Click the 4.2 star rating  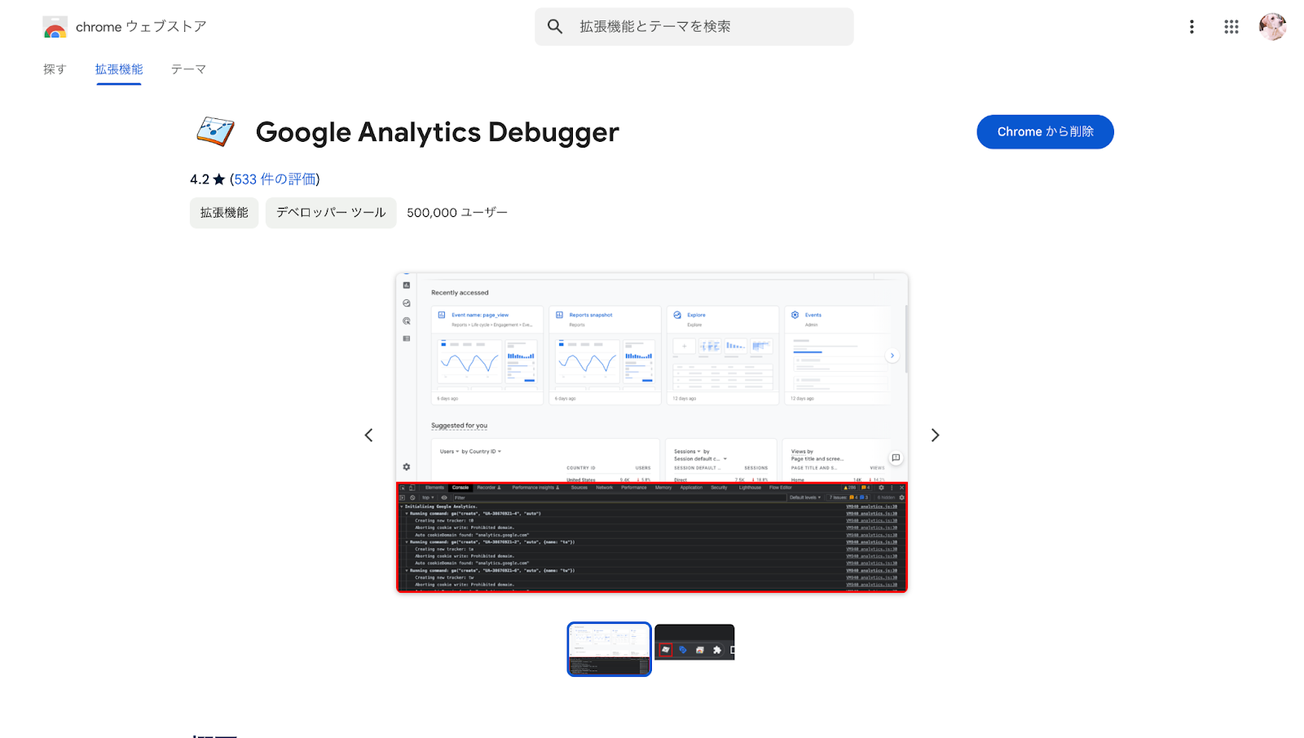(x=207, y=179)
